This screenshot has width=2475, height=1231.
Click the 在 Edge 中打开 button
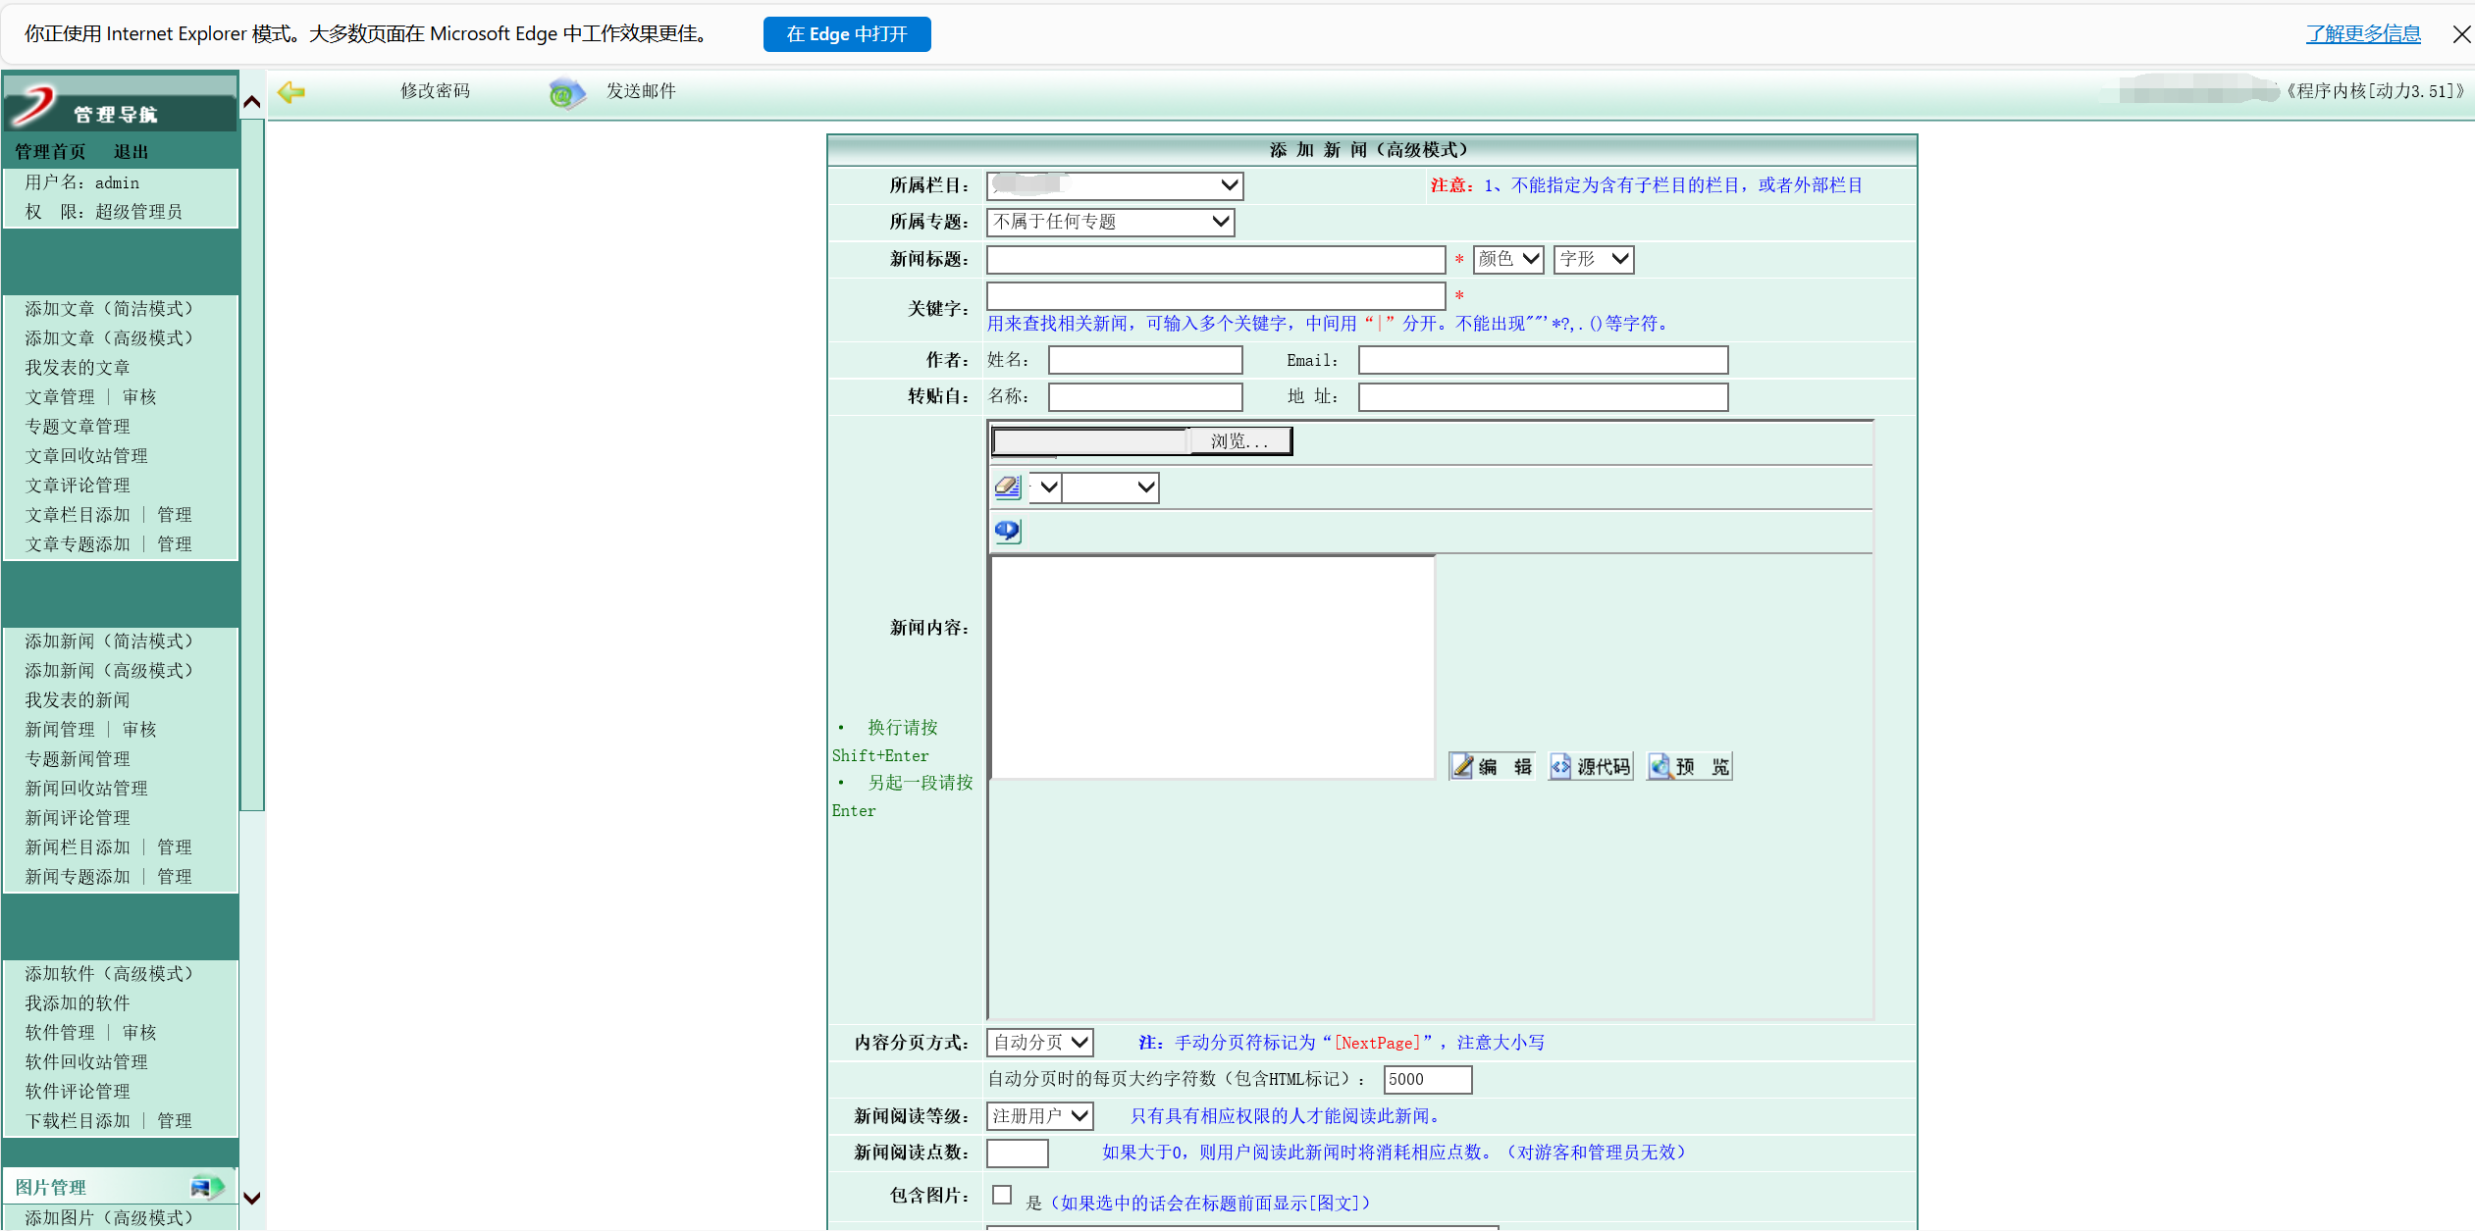point(847,34)
